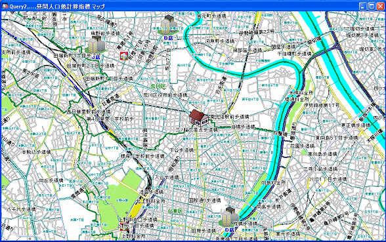Click the small red-framed marker near 上野中央口歩道橋
386x242 pixels.
point(124,226)
